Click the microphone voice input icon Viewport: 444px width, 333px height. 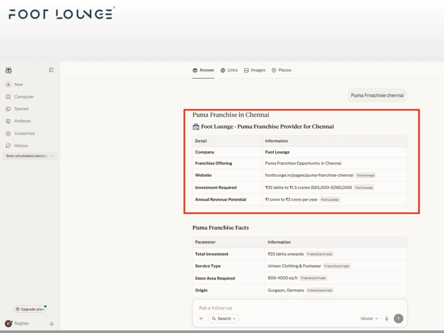point(387,318)
